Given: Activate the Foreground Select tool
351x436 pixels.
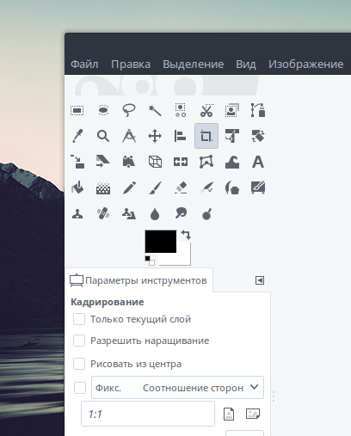Looking at the screenshot, I should [232, 110].
